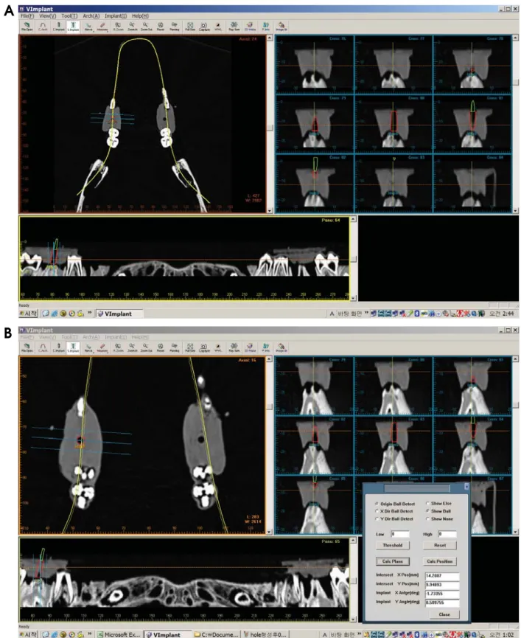Click cross-section scroll-down arrow in window A
This screenshot has height=638, width=521.
[516, 210]
